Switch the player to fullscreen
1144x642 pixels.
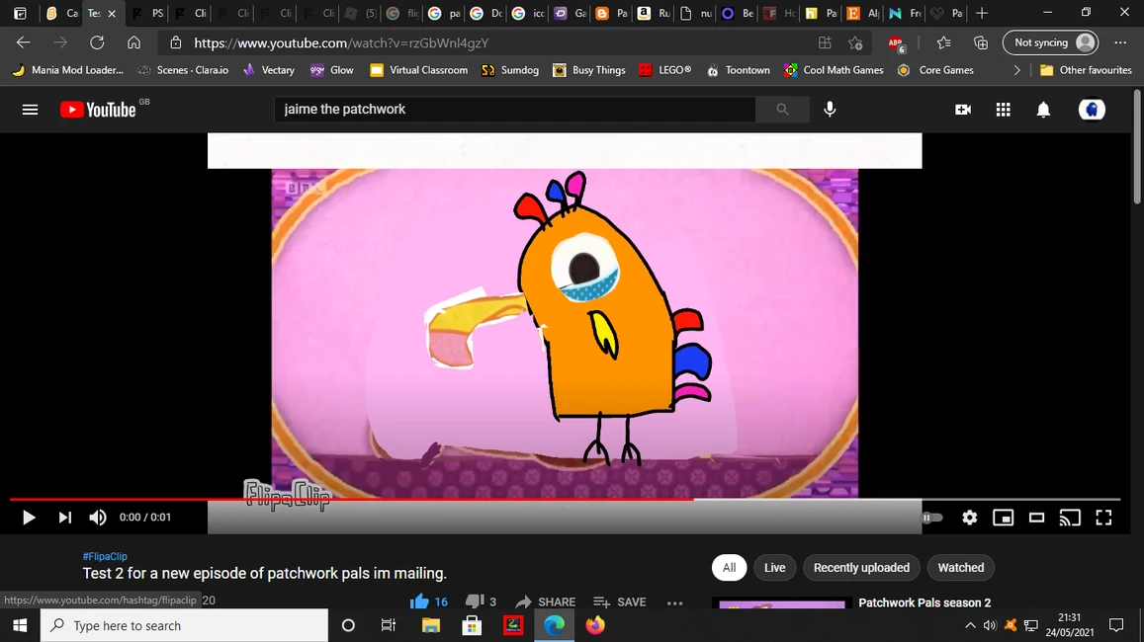click(1102, 517)
